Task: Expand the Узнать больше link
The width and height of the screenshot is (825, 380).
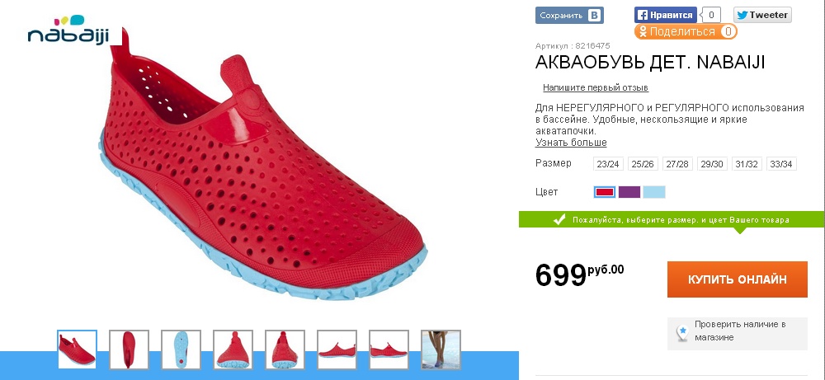Action: [571, 143]
